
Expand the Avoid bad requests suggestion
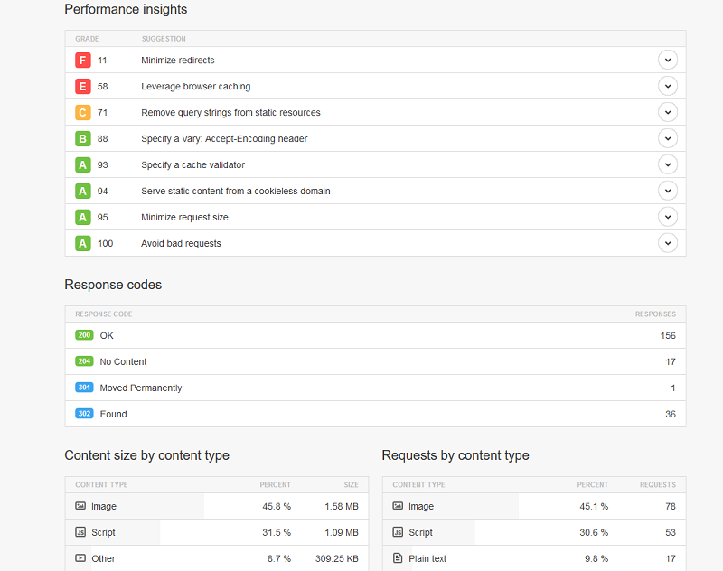coord(667,243)
